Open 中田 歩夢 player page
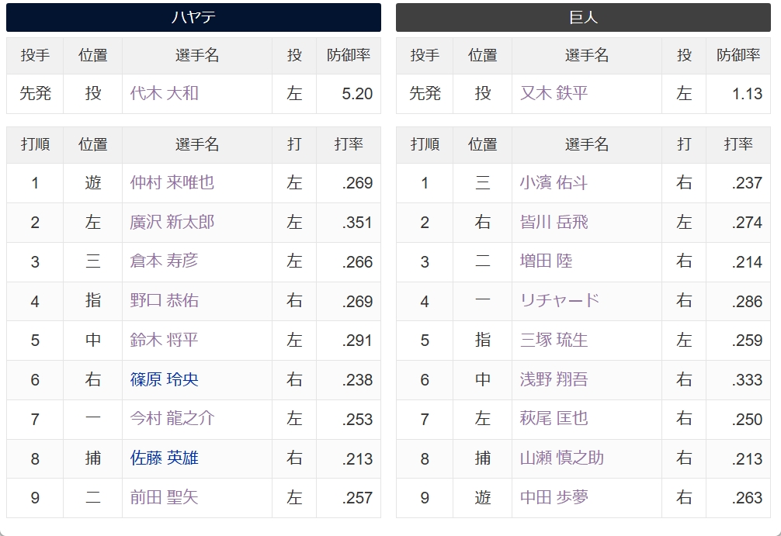781x536 pixels. 554,497
